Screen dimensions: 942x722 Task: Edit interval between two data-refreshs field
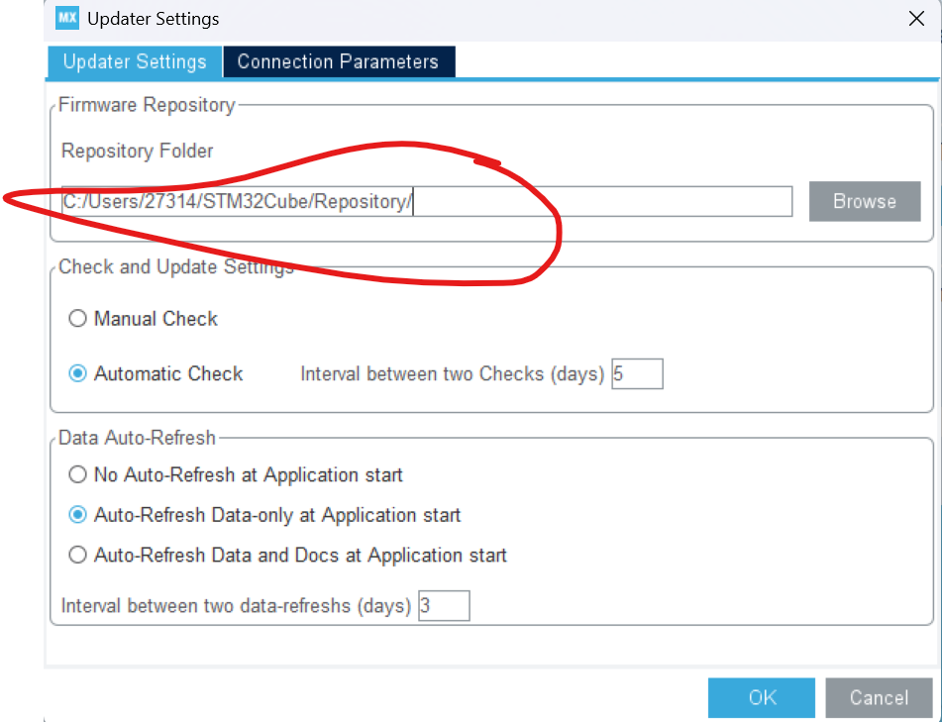click(x=444, y=605)
